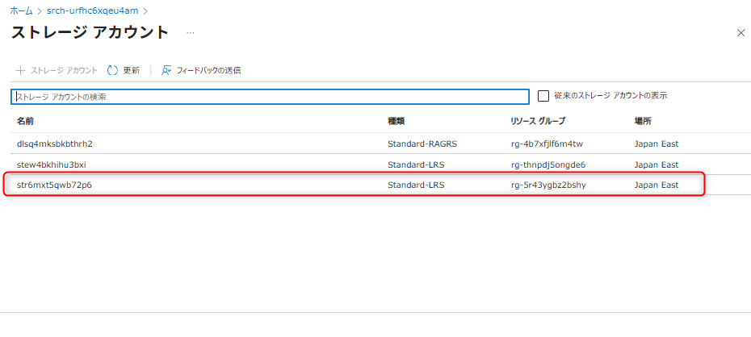Click Japan East in str6mxt5qwb72p6 row
The height and width of the screenshot is (337, 751).
tap(657, 185)
